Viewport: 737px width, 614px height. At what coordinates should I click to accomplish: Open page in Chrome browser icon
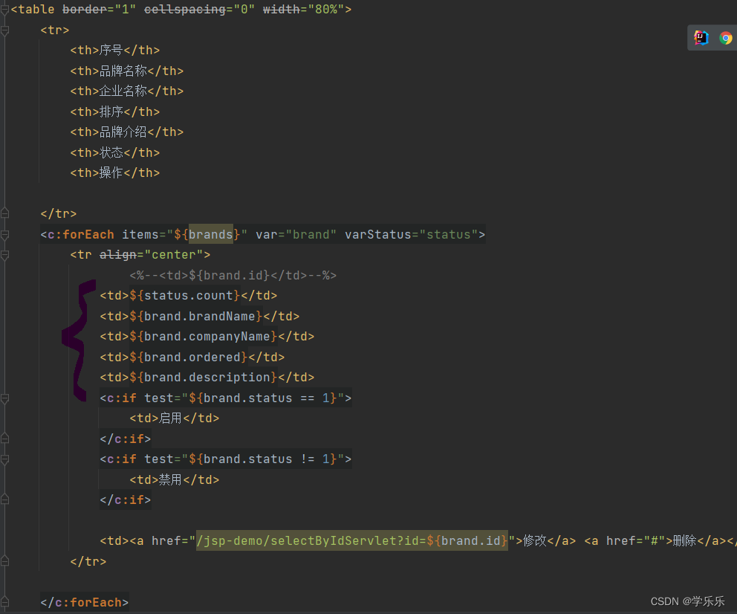tap(726, 38)
